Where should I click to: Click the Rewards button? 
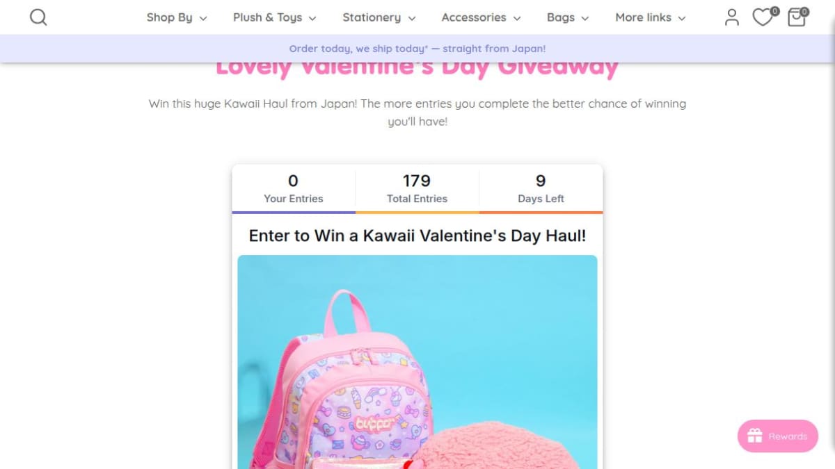[x=778, y=436]
